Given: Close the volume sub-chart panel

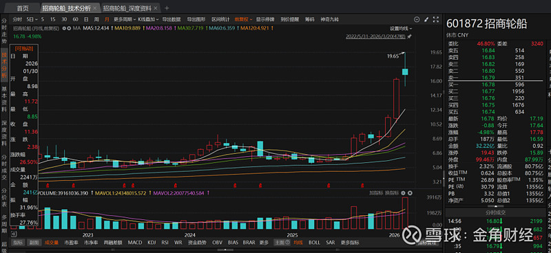Looking at the screenshot, I should click(410, 193).
